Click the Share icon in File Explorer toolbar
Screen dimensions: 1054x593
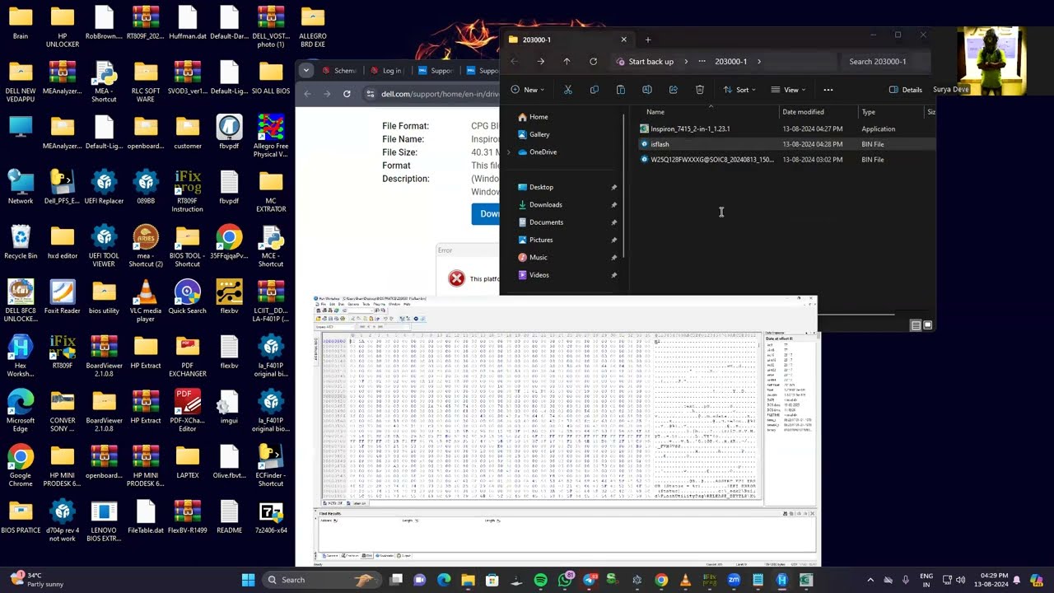673,90
